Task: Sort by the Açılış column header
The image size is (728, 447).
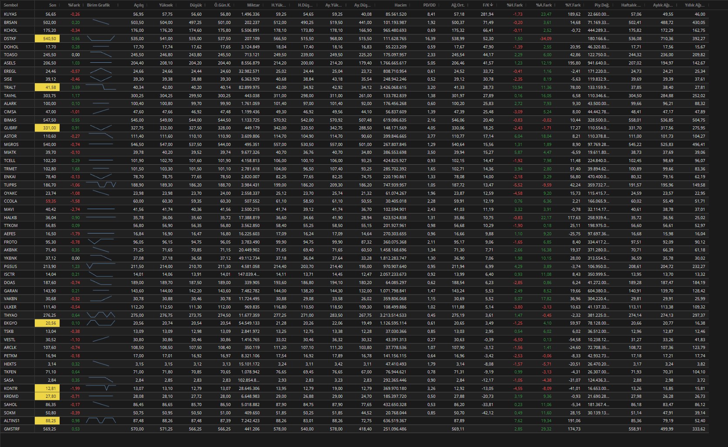Action: tap(138, 5)
